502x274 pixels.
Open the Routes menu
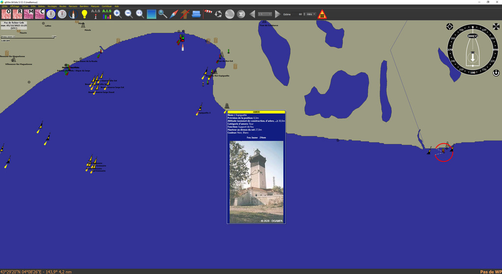pos(63,6)
